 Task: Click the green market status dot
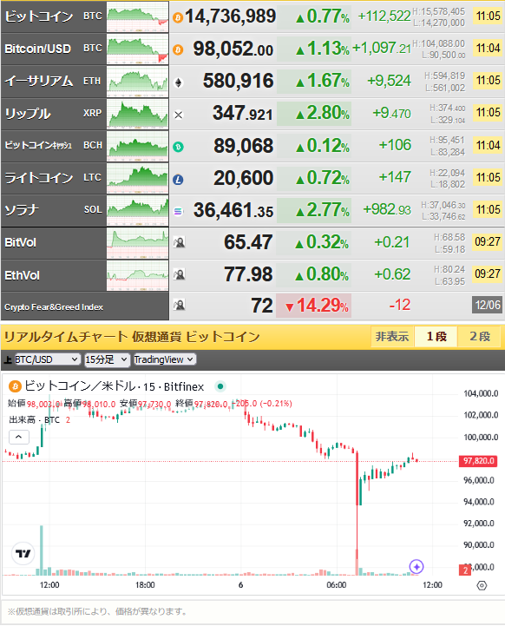[220, 386]
